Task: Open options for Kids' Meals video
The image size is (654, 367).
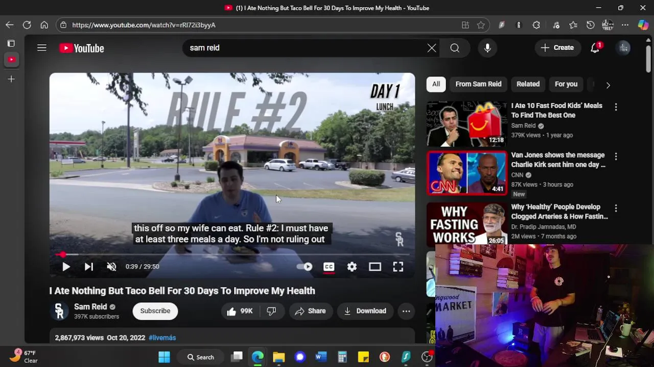Action: pos(616,107)
